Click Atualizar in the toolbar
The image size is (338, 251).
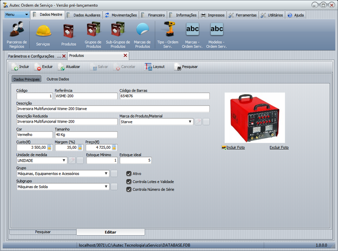click(69, 66)
